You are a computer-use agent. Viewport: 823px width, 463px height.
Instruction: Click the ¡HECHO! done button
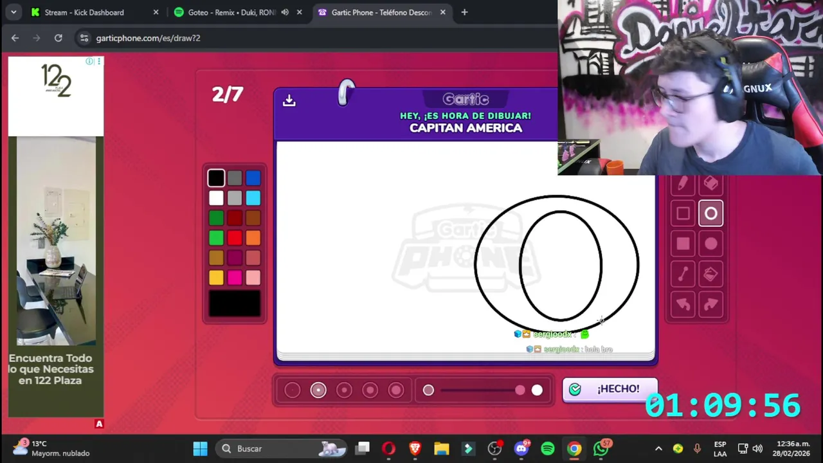click(x=610, y=389)
